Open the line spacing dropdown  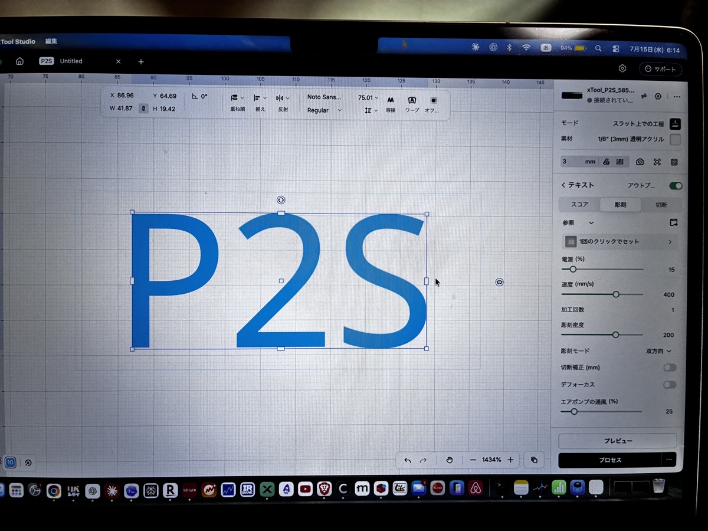click(x=371, y=110)
